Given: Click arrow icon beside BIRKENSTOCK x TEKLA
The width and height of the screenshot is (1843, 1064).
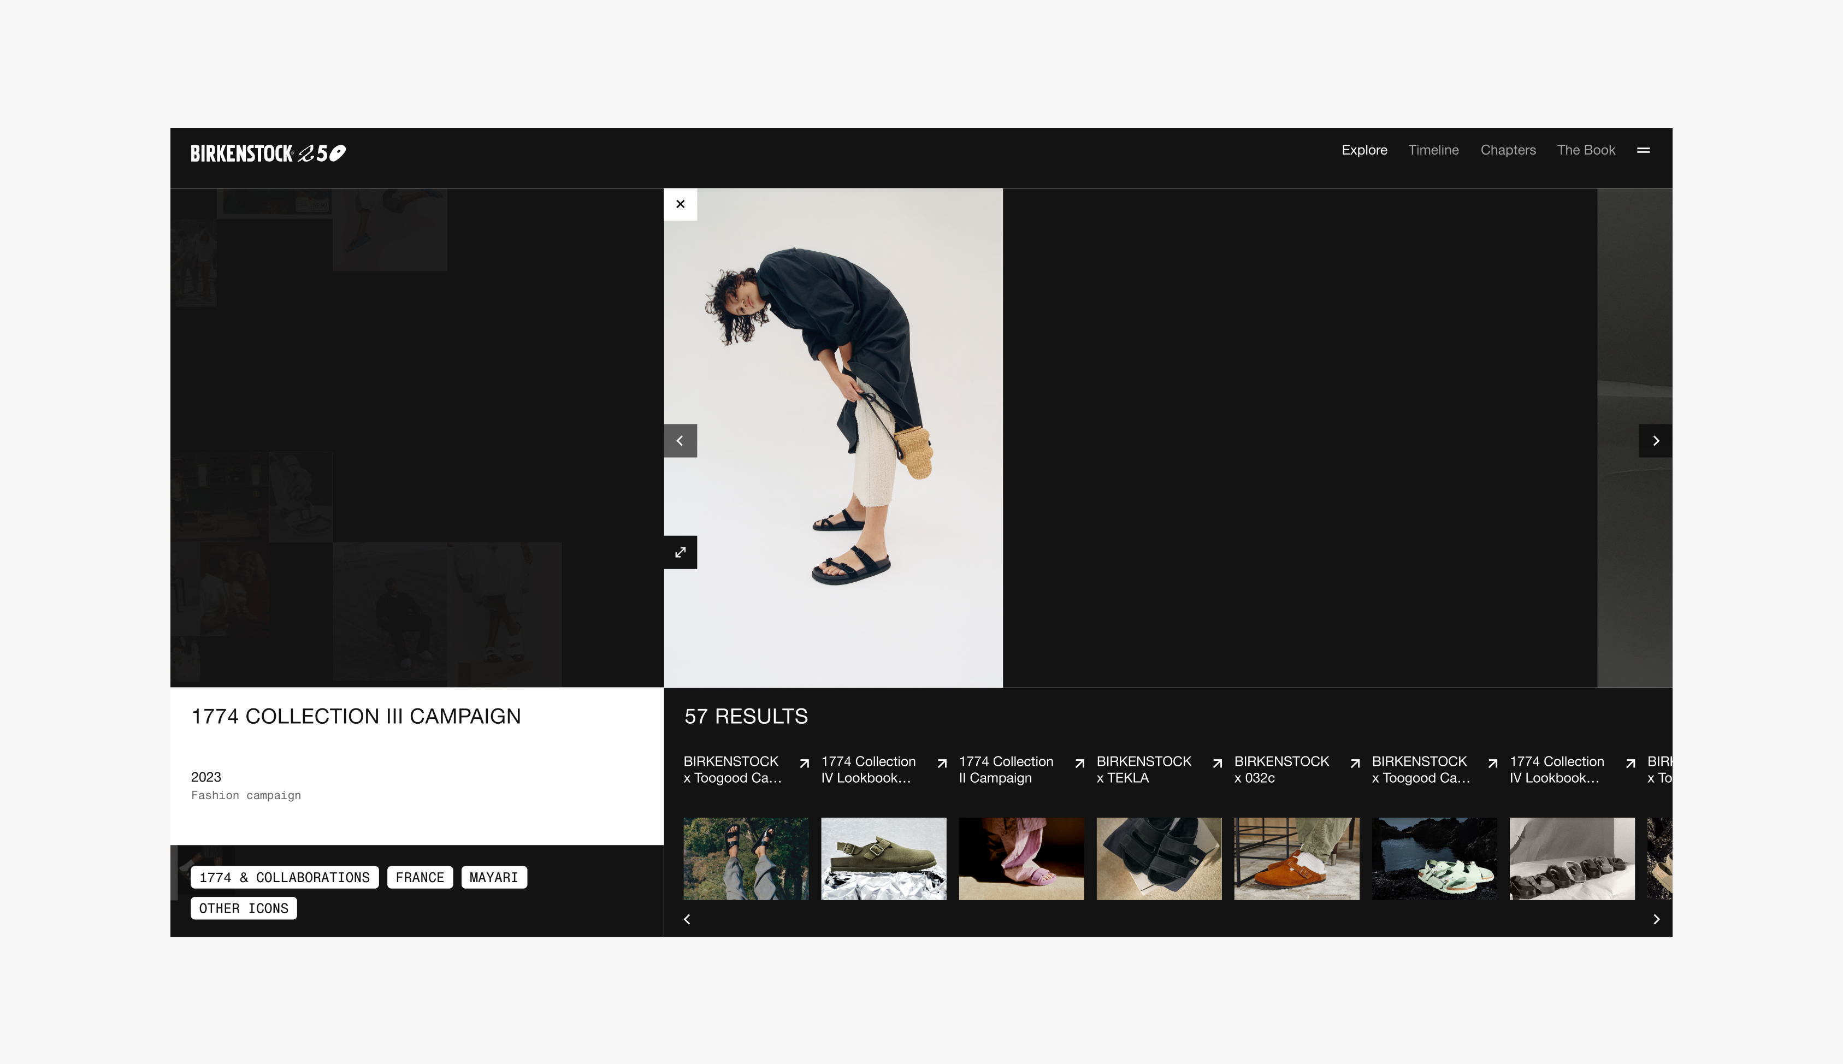Looking at the screenshot, I should 1218,764.
